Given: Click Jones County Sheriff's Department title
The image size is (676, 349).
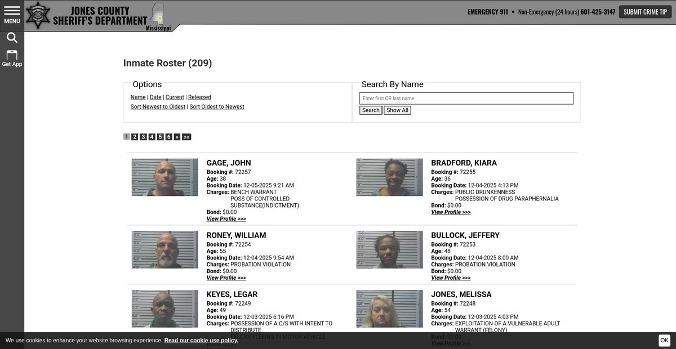Looking at the screenshot, I should [x=100, y=15].
